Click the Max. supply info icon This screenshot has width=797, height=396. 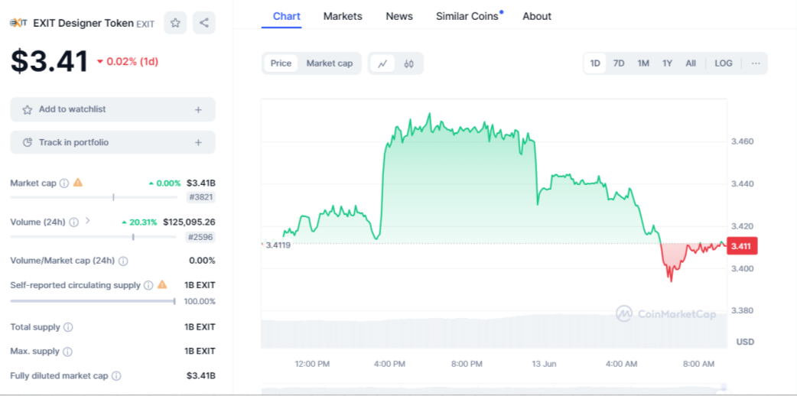click(67, 351)
